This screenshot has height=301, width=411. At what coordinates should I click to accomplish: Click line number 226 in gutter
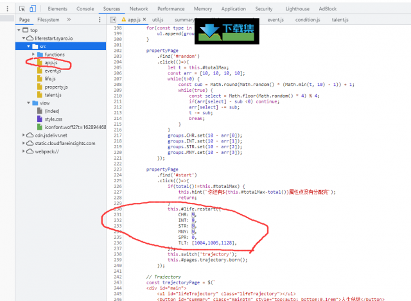118,186
